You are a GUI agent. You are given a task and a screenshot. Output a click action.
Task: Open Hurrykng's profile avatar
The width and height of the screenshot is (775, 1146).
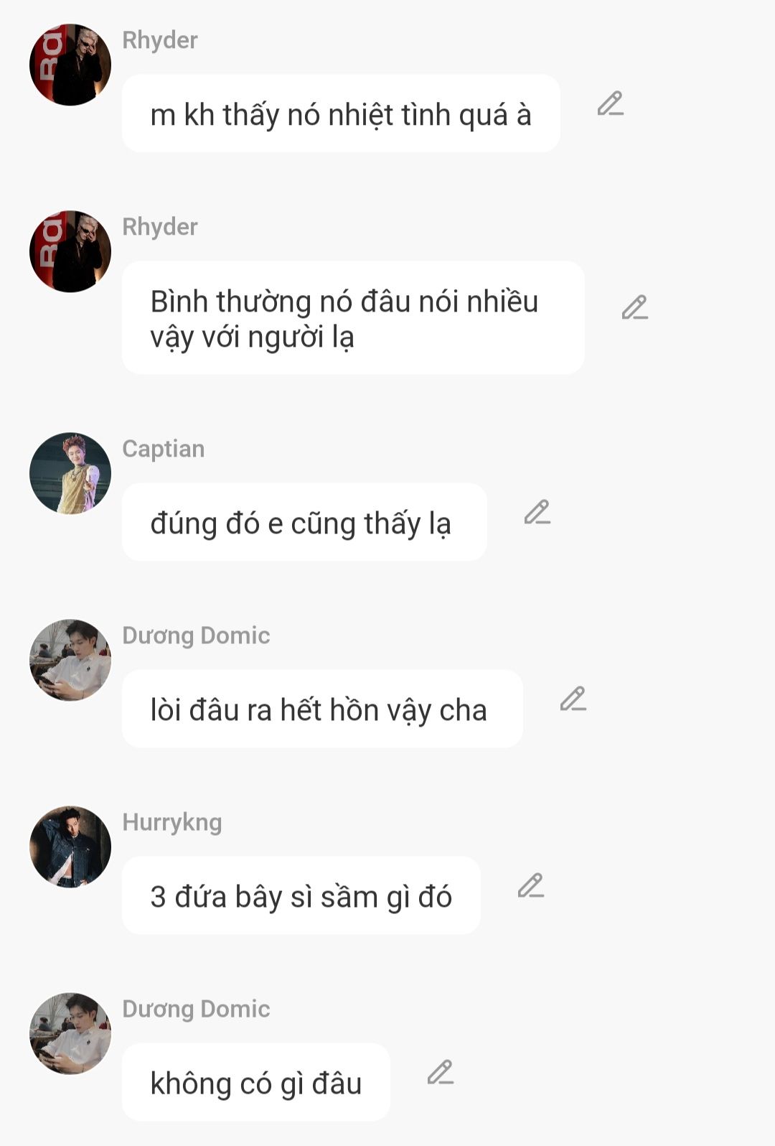70,847
